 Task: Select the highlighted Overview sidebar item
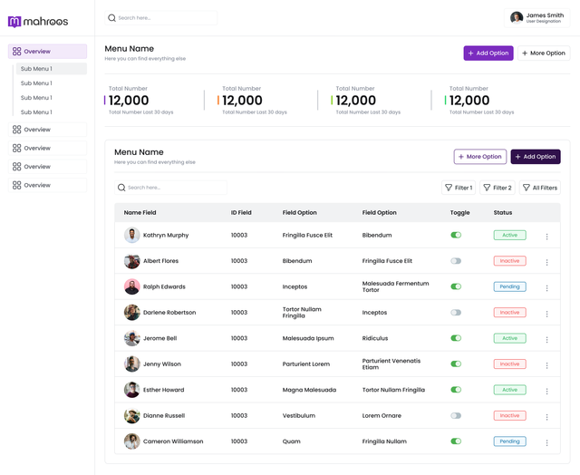click(47, 52)
